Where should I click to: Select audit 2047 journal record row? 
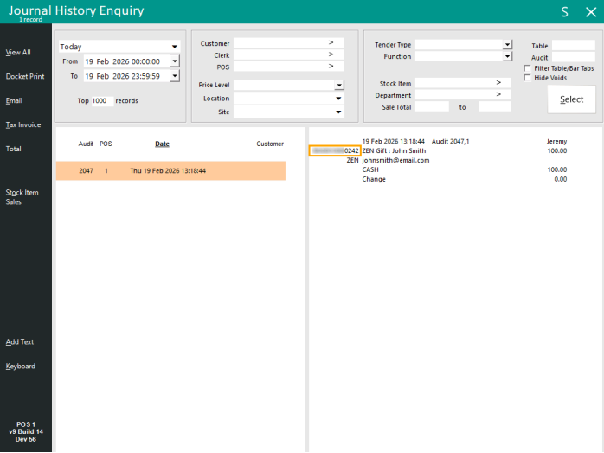click(170, 171)
